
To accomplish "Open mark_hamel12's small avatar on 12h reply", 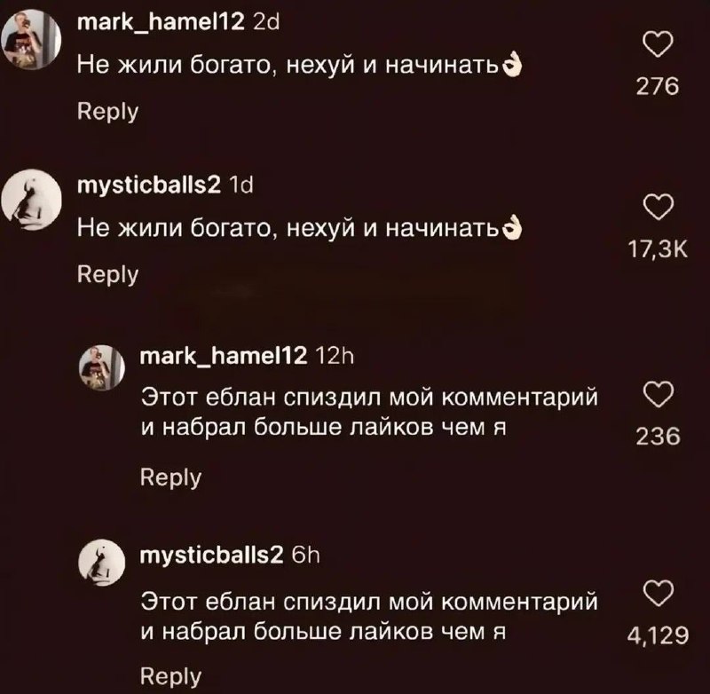I will click(x=102, y=367).
